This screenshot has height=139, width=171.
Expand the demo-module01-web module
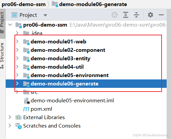(17, 41)
